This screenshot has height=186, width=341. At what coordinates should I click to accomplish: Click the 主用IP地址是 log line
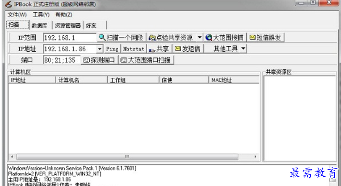click(40, 179)
